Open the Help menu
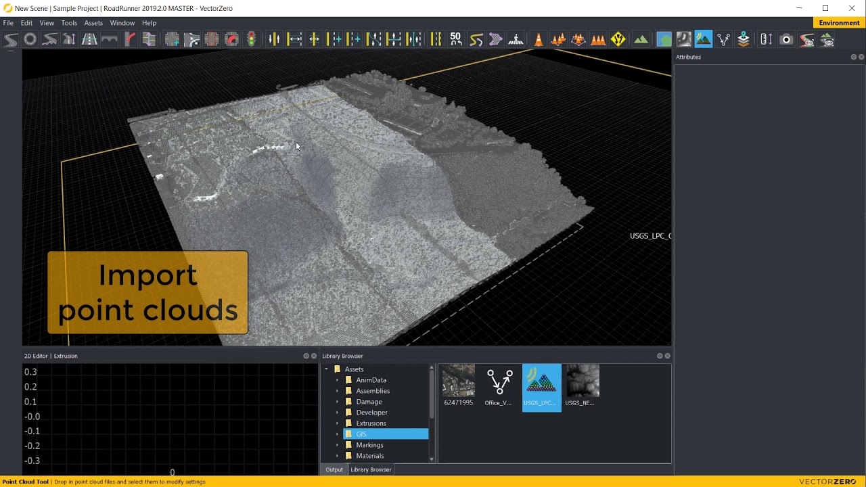 pos(149,23)
